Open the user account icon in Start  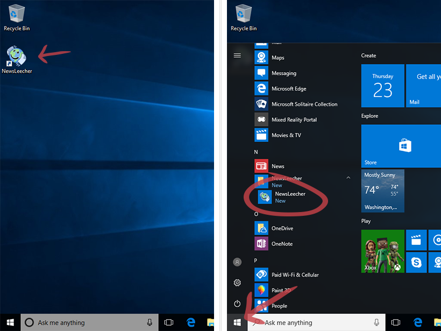pyautogui.click(x=237, y=262)
